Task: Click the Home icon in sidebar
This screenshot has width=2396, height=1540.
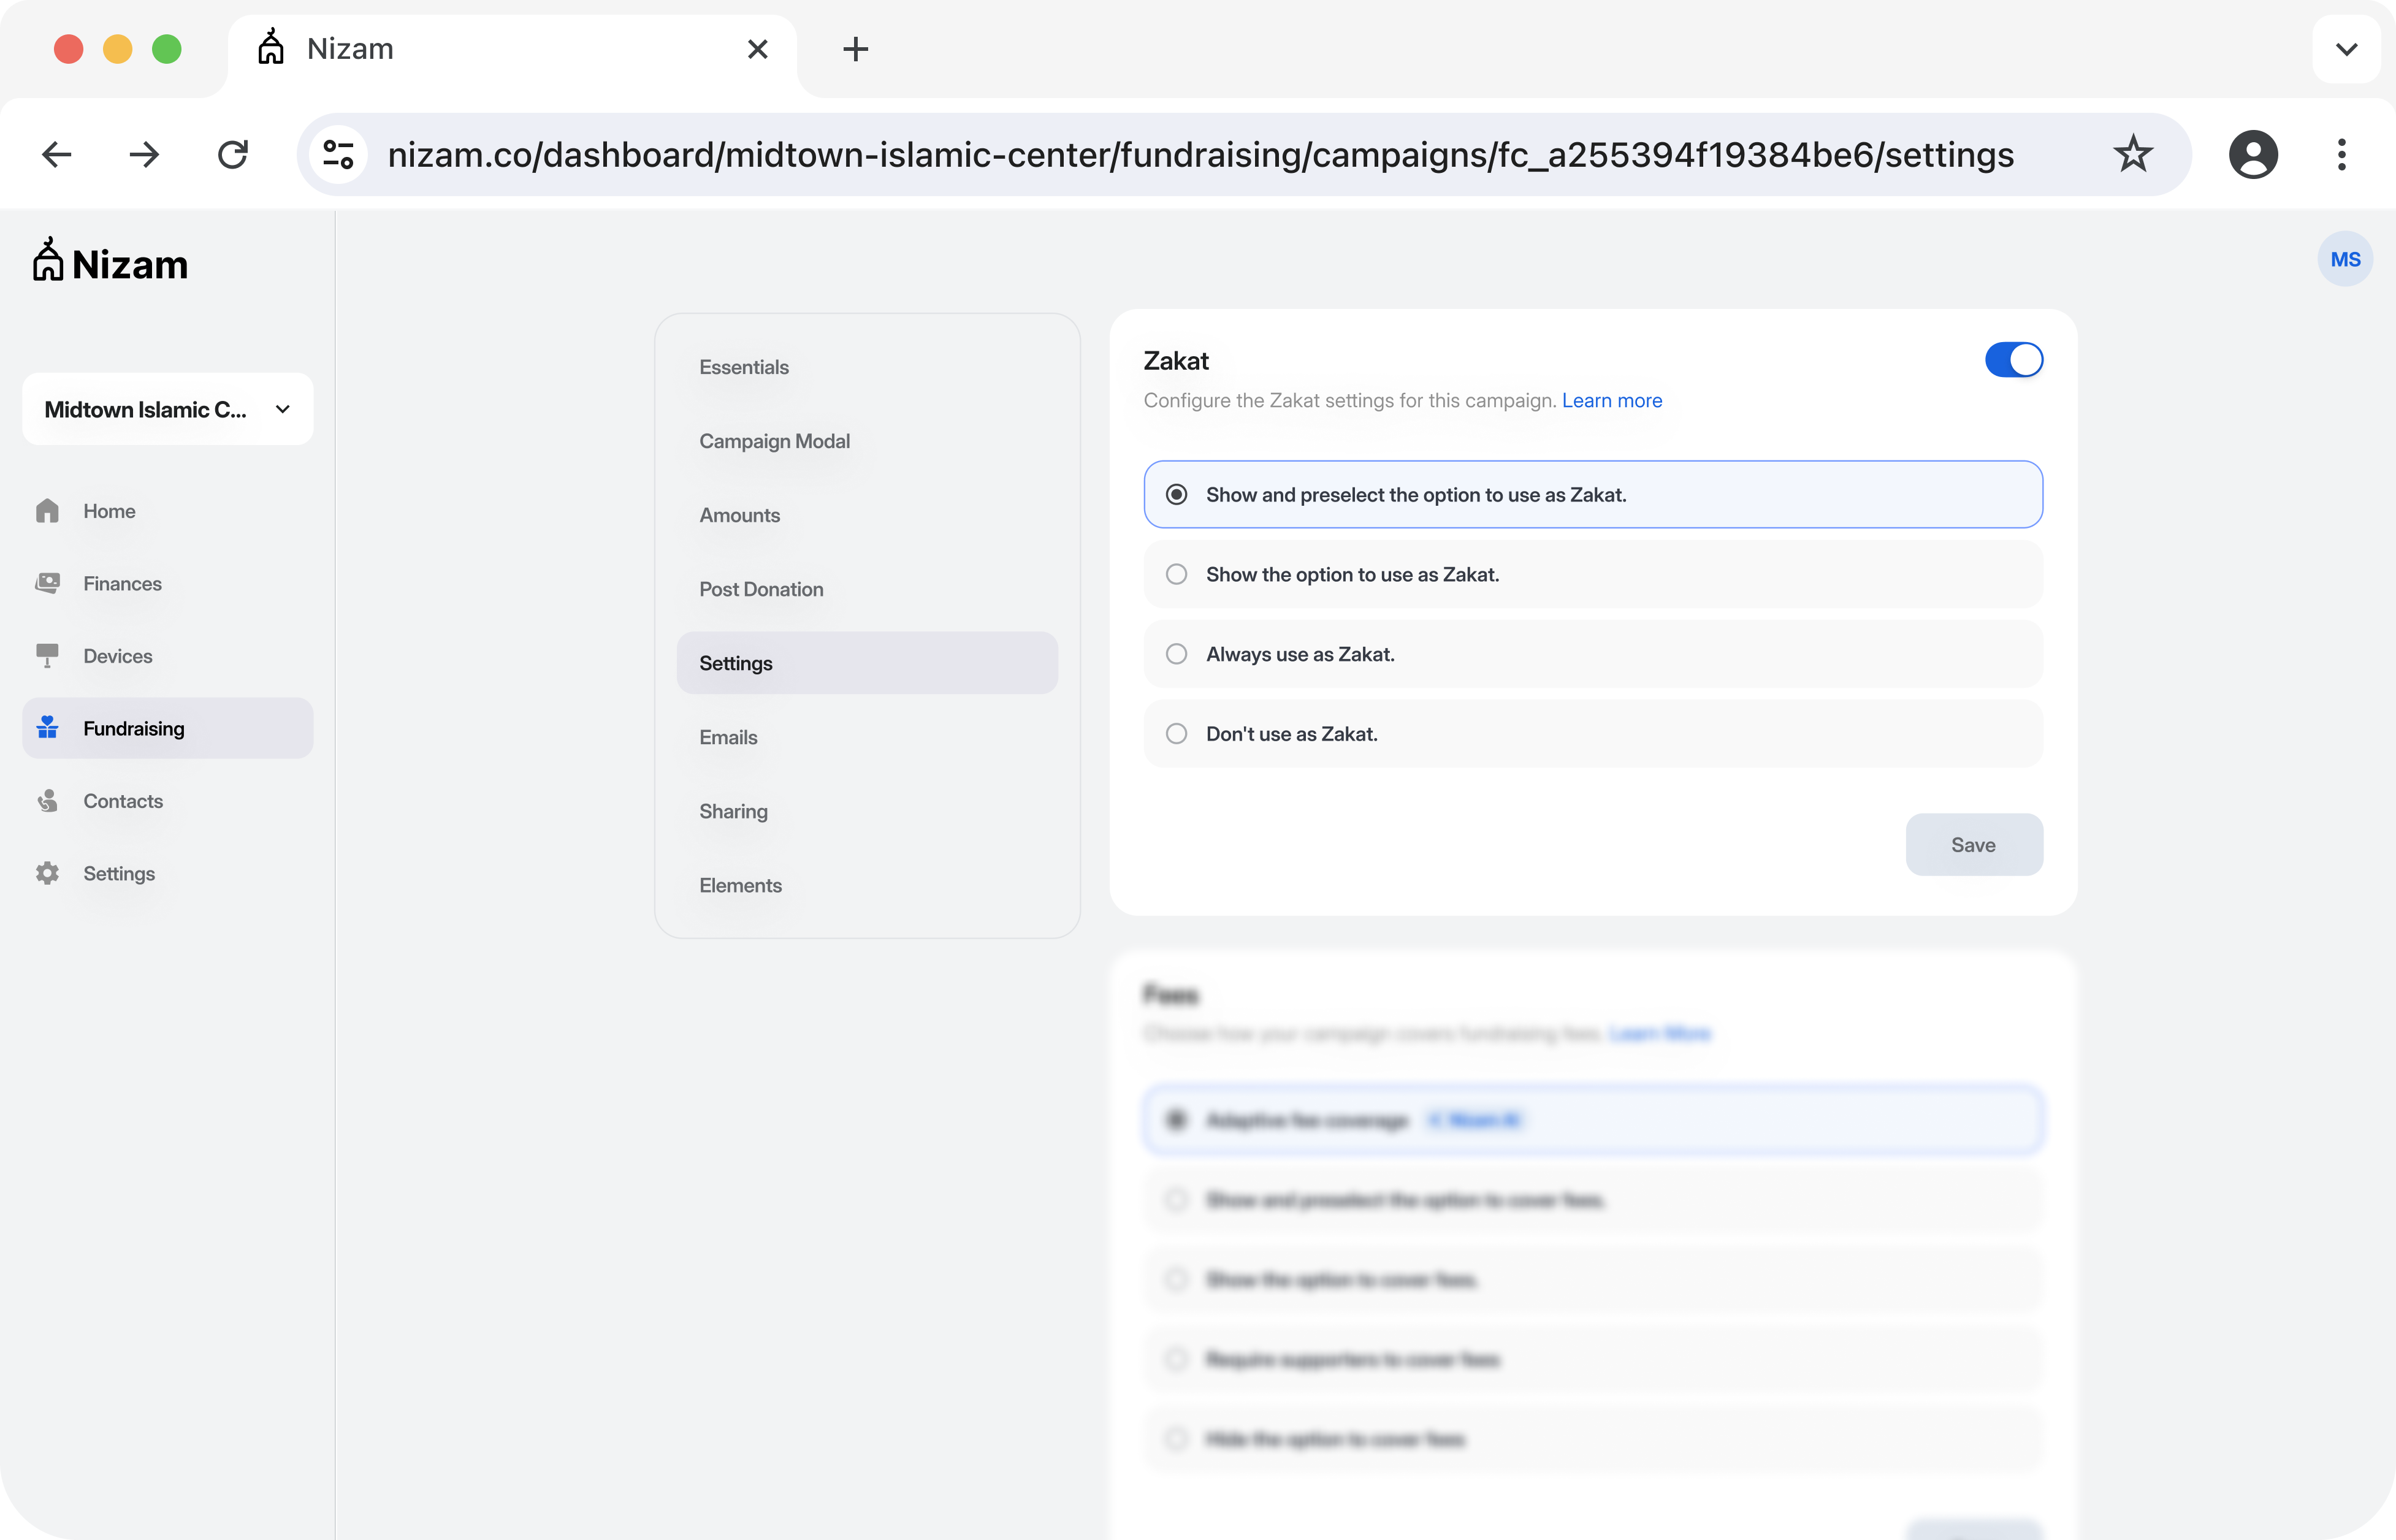Action: (x=47, y=511)
